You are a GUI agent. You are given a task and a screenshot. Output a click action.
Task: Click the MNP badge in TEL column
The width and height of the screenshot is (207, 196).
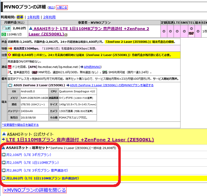tap(191, 33)
